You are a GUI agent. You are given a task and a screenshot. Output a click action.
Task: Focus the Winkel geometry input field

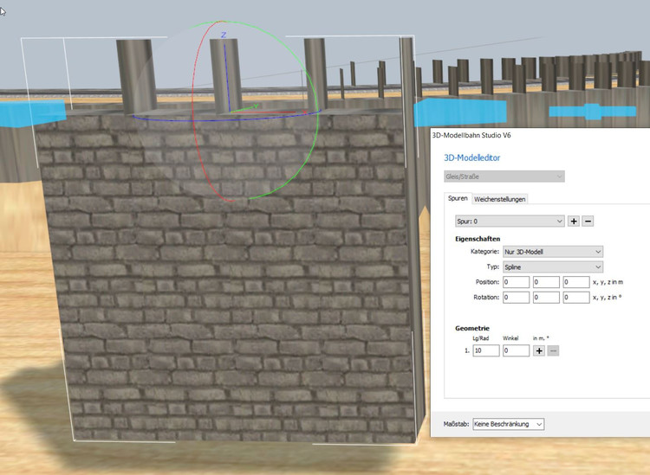click(x=516, y=350)
